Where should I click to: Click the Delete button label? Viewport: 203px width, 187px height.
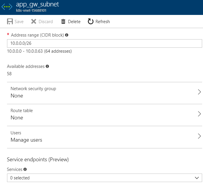click(x=74, y=22)
